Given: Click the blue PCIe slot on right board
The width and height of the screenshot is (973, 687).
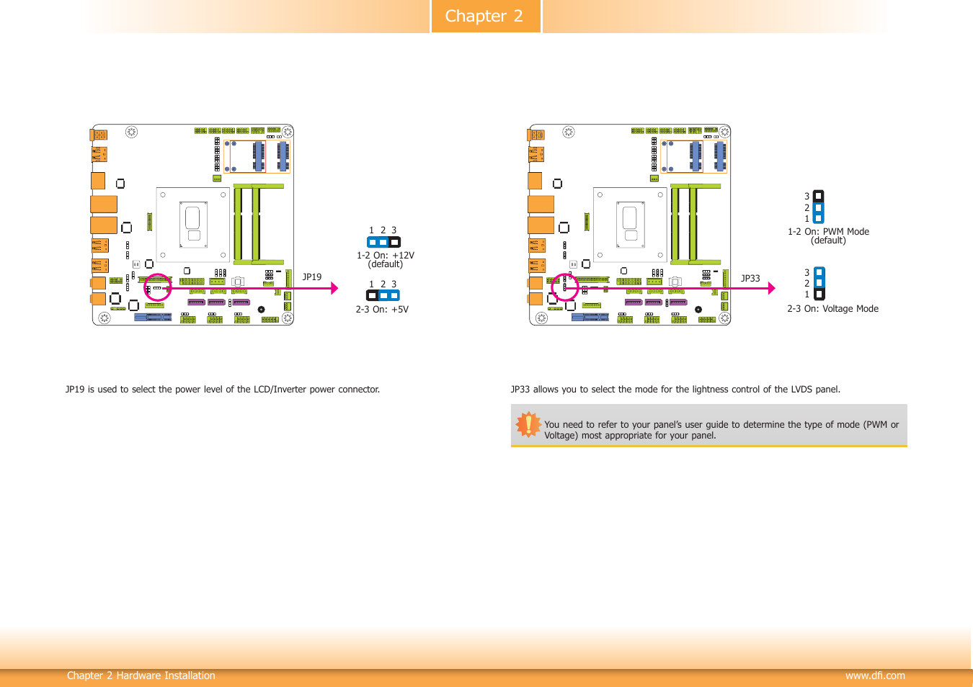Looking at the screenshot, I should point(590,317).
